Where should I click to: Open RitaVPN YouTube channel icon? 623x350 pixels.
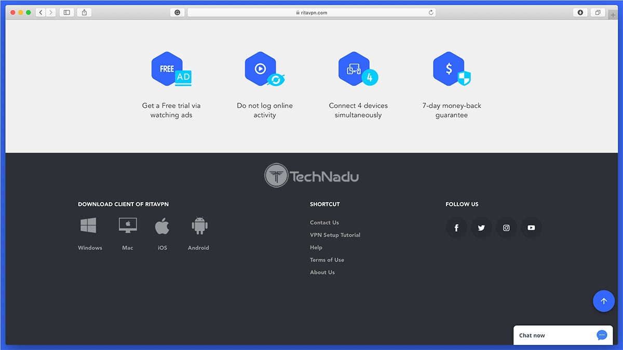(531, 228)
